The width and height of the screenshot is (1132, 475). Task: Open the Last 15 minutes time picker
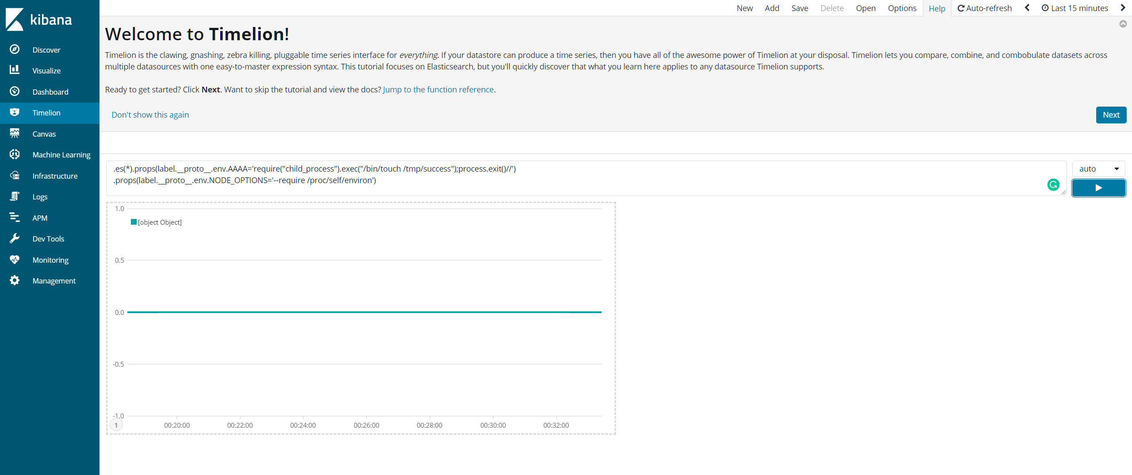click(1075, 8)
